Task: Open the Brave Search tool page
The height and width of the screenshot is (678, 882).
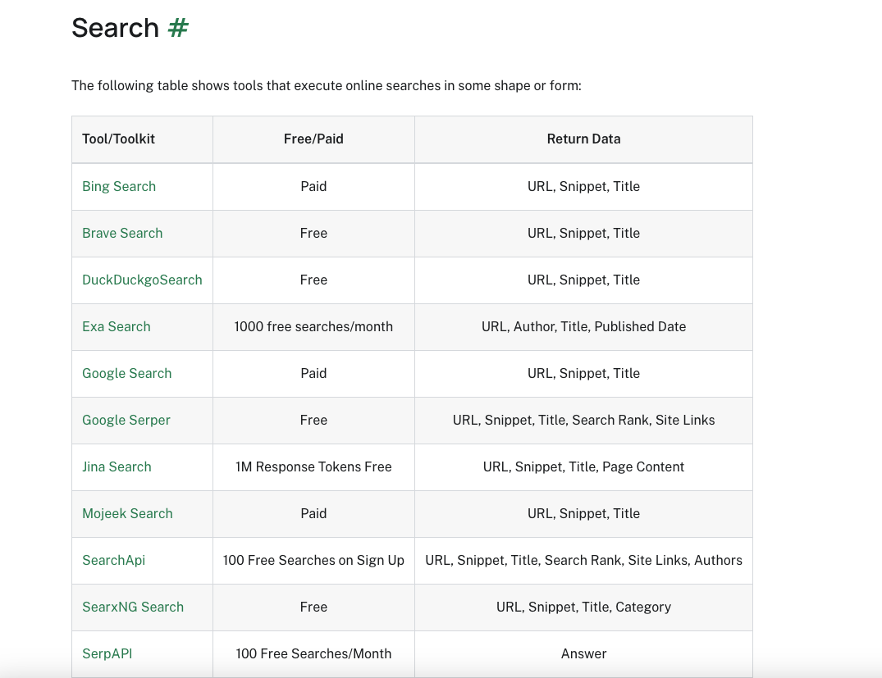Action: [x=122, y=233]
